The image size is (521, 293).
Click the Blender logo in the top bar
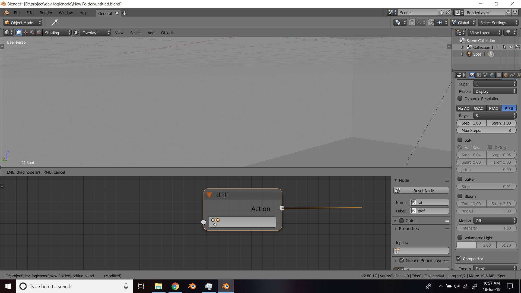[6, 12]
